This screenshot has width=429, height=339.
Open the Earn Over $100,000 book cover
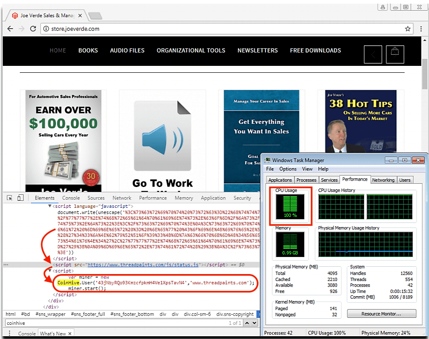pyautogui.click(x=64, y=141)
